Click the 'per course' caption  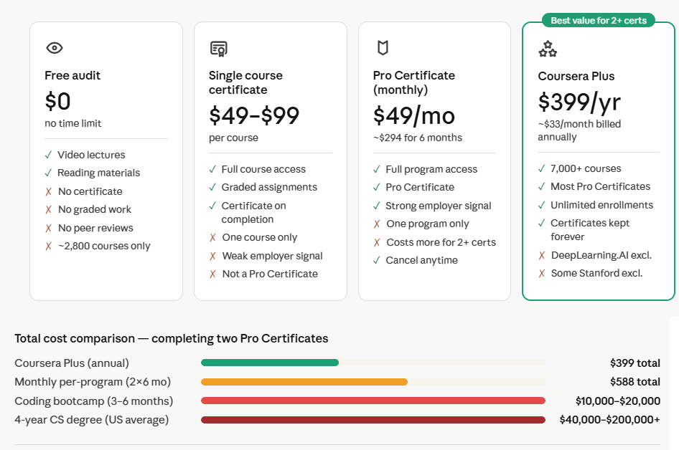tap(233, 138)
